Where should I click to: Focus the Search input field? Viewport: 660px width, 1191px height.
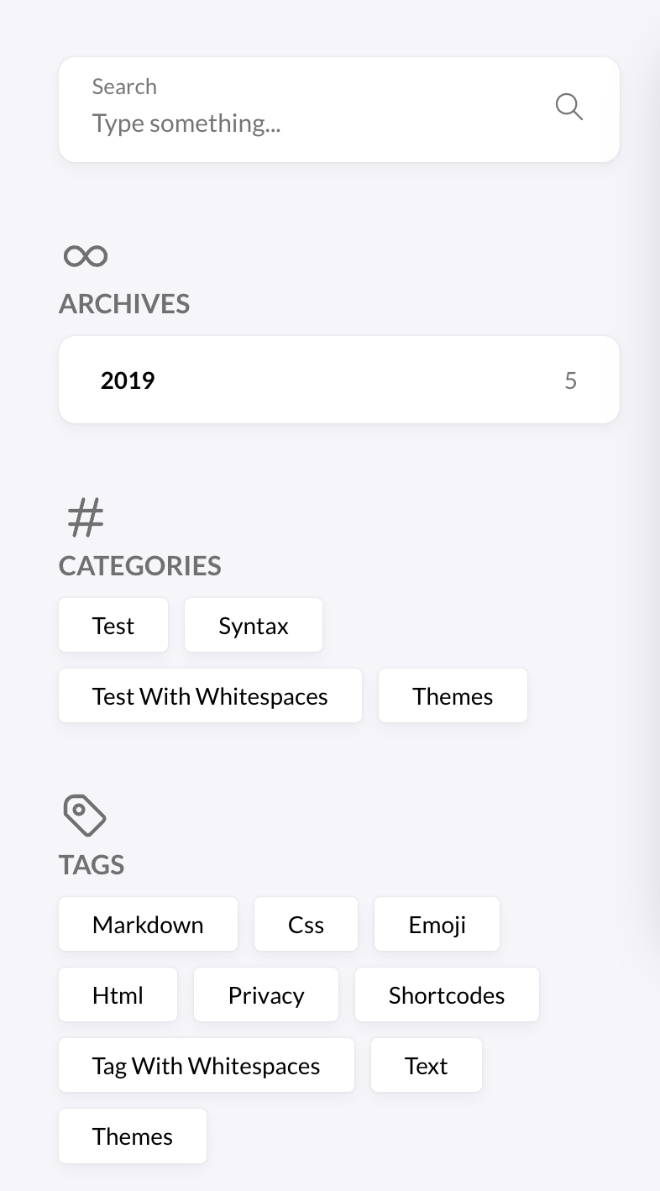pos(311,123)
